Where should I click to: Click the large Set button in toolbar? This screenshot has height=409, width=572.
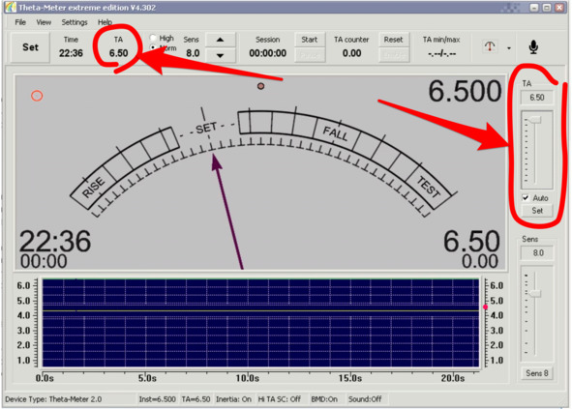coord(30,47)
